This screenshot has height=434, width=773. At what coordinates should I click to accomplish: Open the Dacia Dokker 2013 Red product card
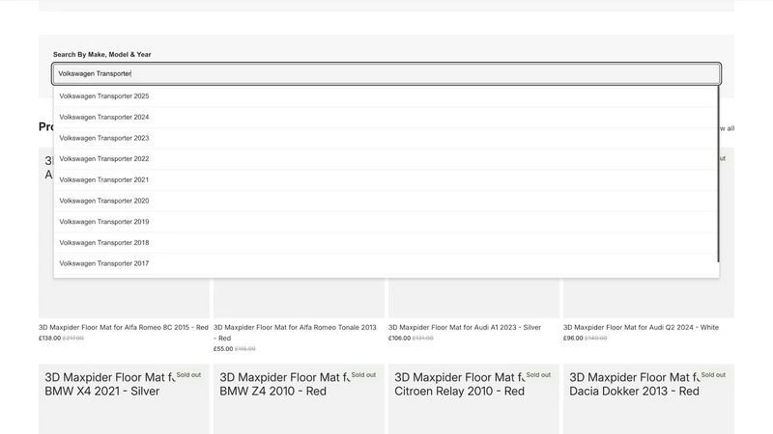[648, 399]
